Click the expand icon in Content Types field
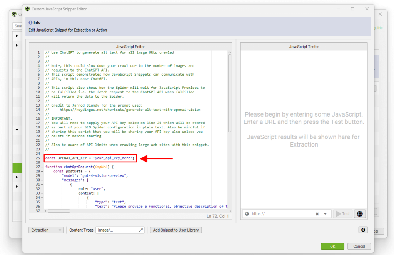 point(140,230)
